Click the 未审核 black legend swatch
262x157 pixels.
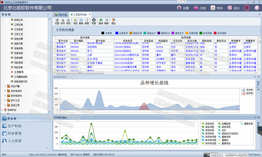click(103, 33)
